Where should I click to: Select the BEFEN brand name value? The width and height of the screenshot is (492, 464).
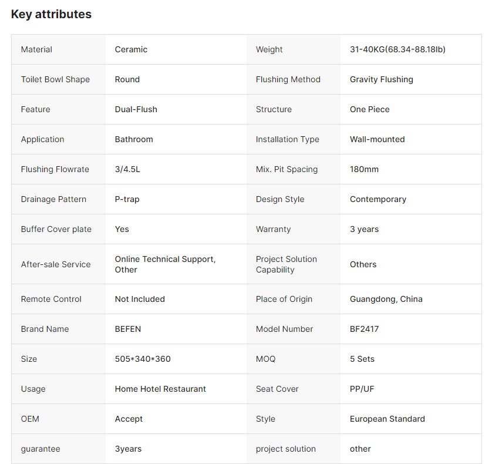[x=128, y=329]
